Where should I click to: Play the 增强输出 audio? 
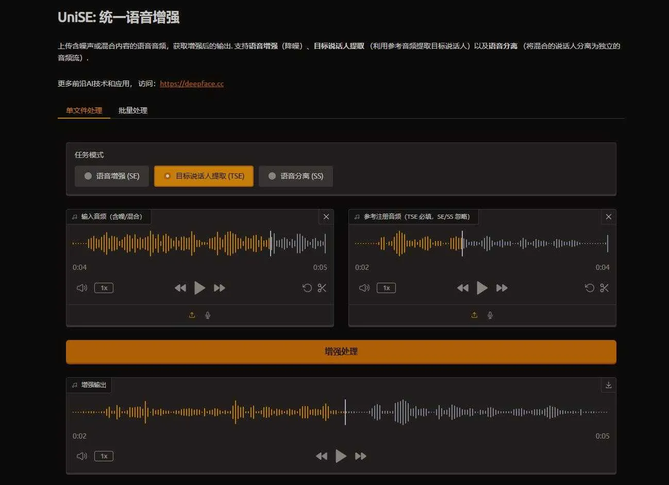[x=341, y=456]
